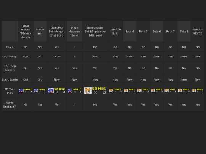Click the 'Mean Machines Build' header

pos(74,32)
